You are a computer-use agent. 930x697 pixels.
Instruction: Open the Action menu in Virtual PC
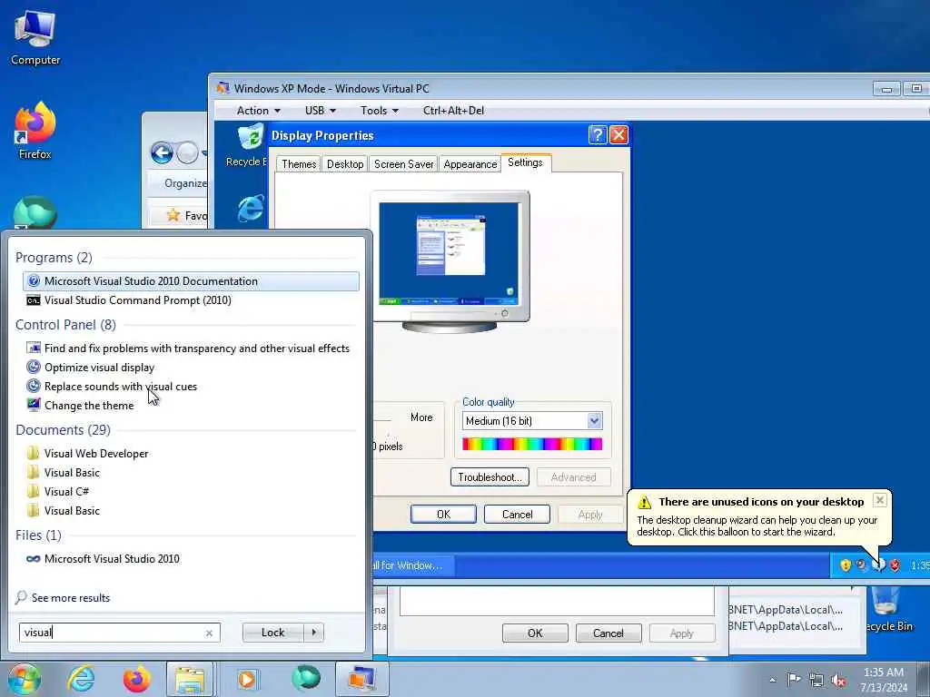click(x=259, y=110)
